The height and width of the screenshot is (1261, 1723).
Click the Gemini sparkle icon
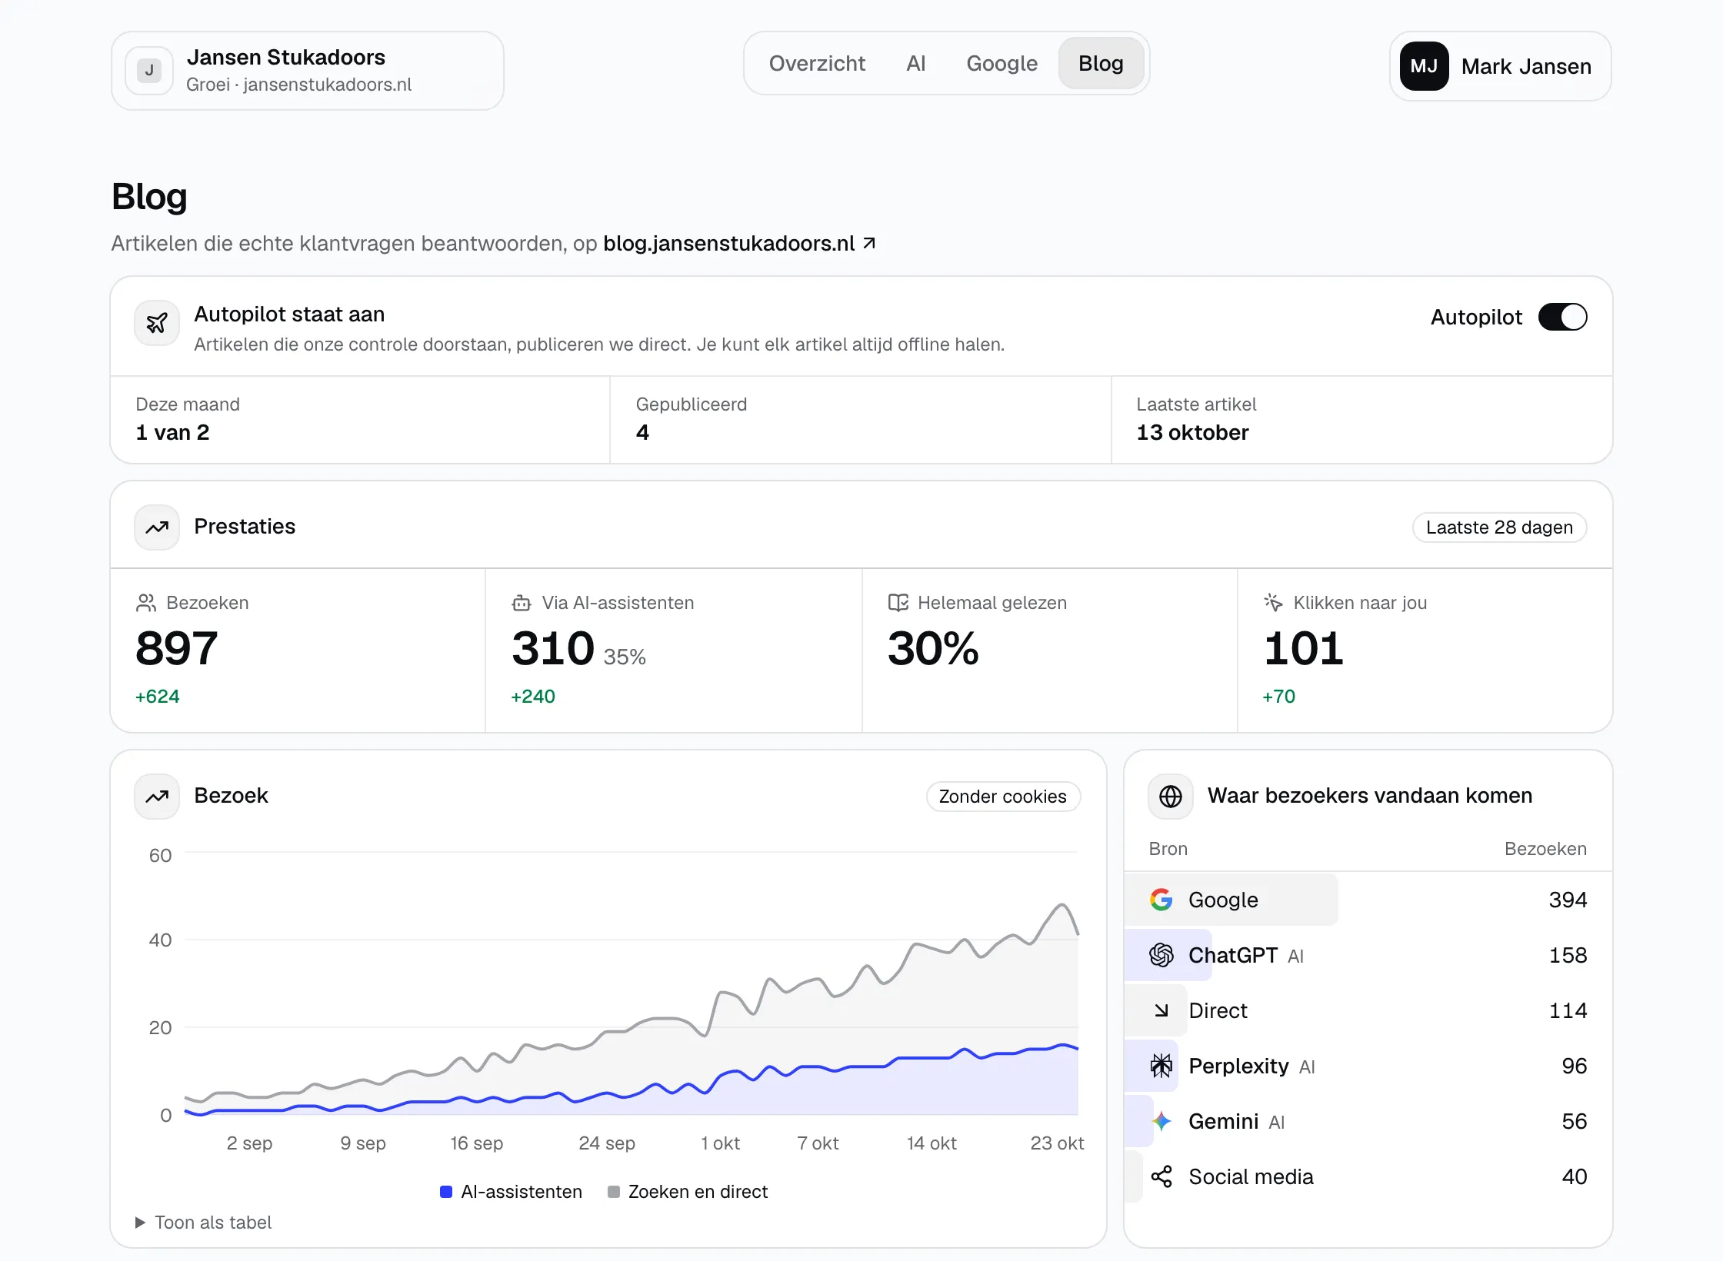click(x=1161, y=1121)
